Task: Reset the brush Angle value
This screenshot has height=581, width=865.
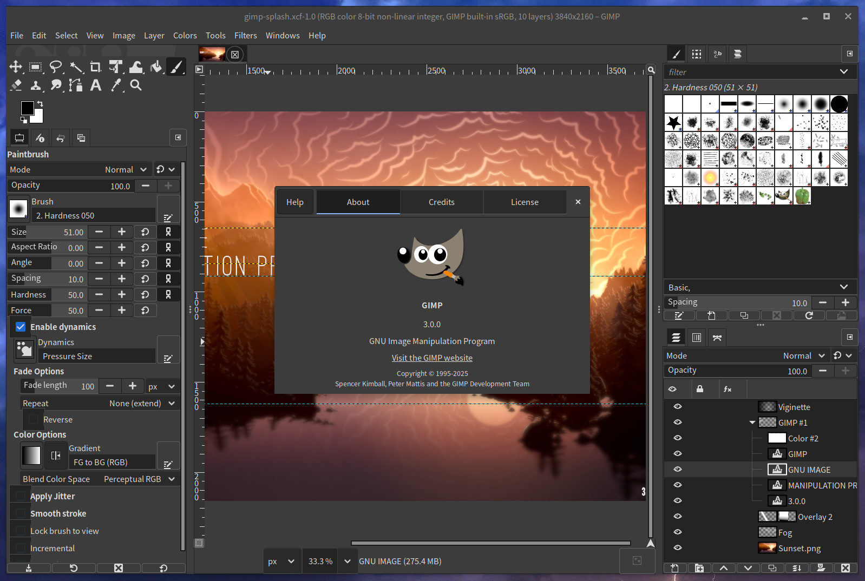Action: (145, 263)
